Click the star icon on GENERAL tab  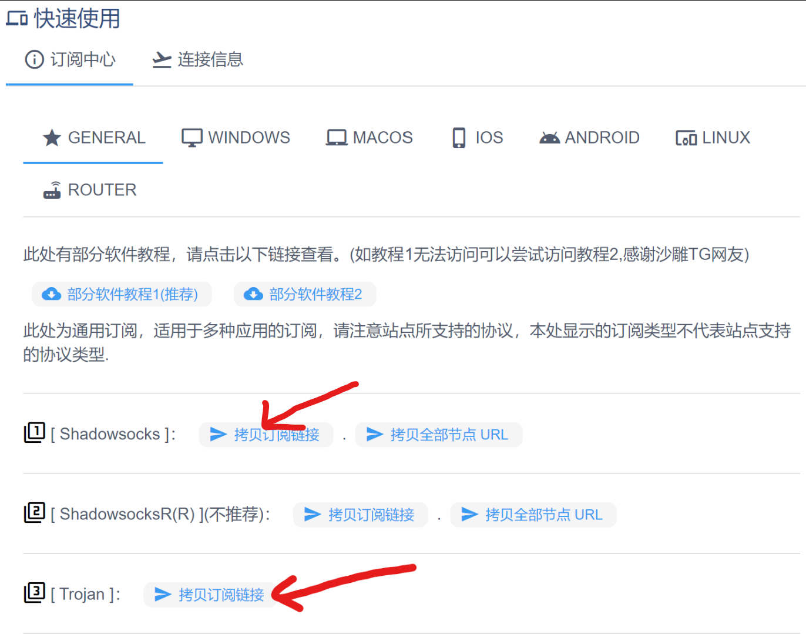click(x=52, y=138)
